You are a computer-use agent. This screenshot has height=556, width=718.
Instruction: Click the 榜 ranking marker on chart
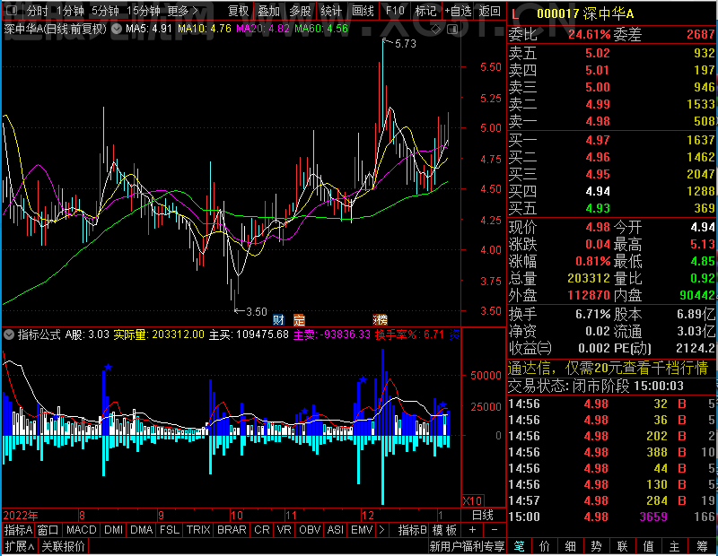click(x=381, y=319)
